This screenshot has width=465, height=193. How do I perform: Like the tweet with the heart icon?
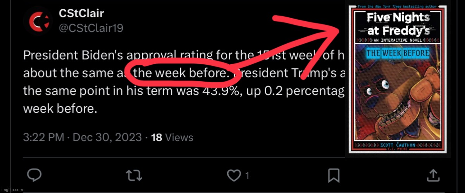pos(234,175)
